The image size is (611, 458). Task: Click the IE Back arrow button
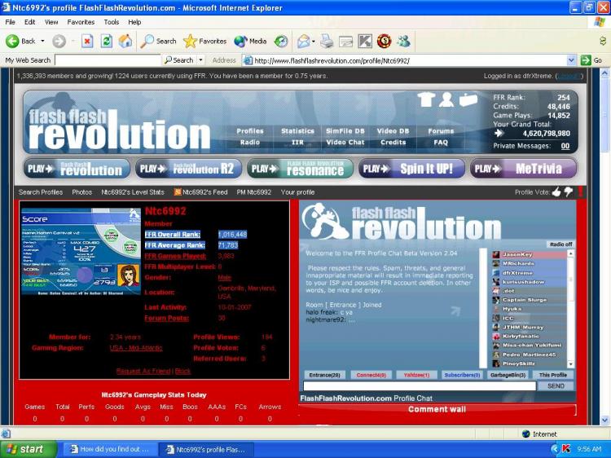point(12,41)
